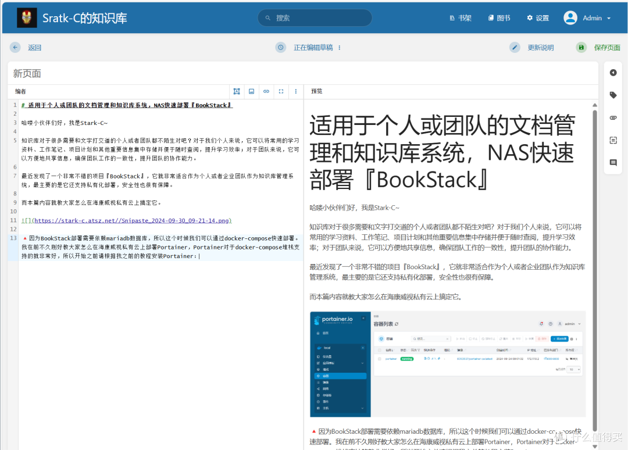Focus the 搜索 search field
The height and width of the screenshot is (450, 628).
click(315, 18)
